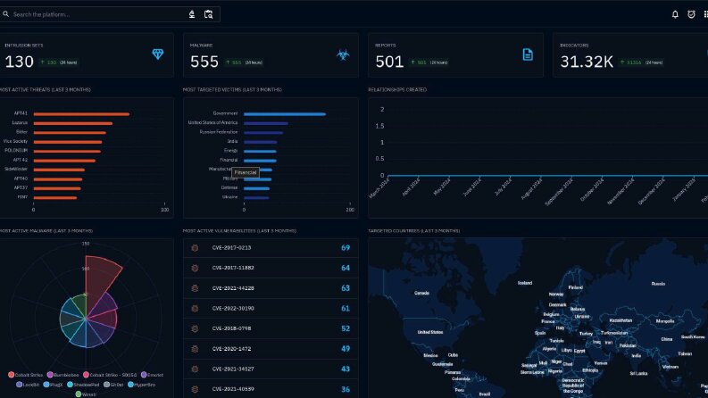Screen dimensions: 708x398
Task: Open CVE-2017-0213 vulnerability row
Action: pos(271,248)
